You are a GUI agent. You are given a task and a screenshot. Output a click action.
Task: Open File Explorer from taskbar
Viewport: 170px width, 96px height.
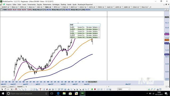64,93
